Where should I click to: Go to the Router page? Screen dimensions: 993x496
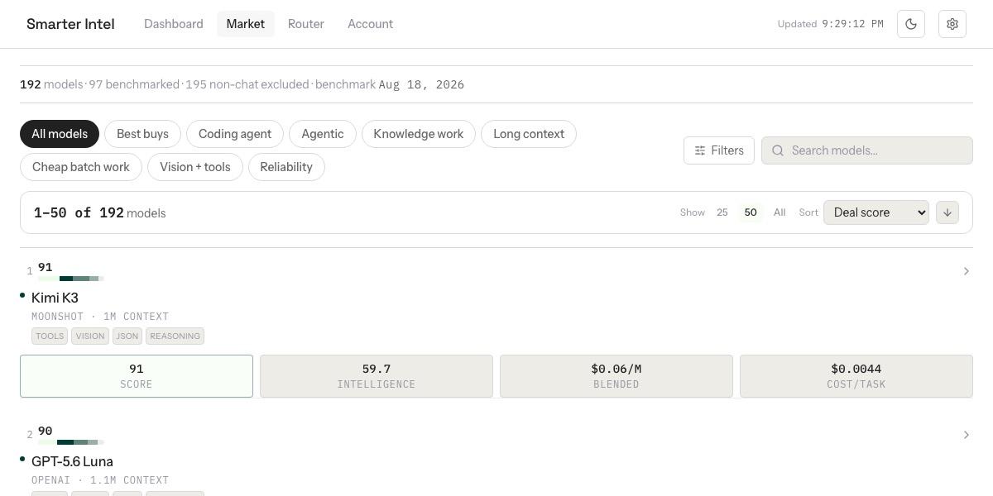tap(306, 24)
